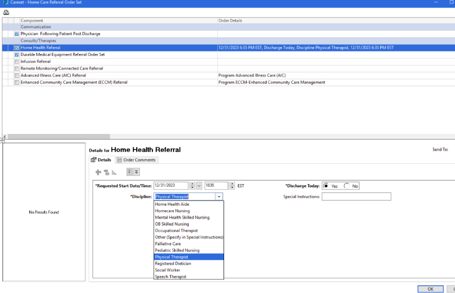Enable Remote Monitoring/Connected Care Referral checkbox
455x293 pixels.
coord(17,69)
